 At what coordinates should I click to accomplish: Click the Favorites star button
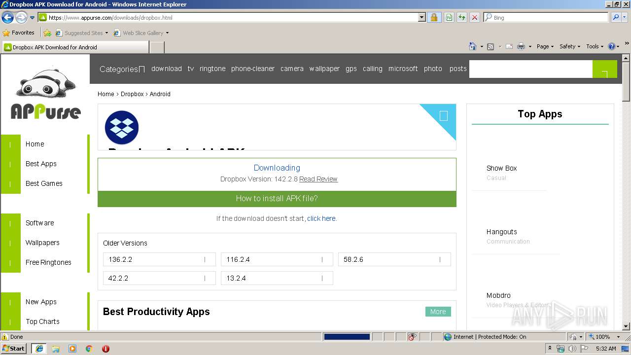(x=19, y=33)
